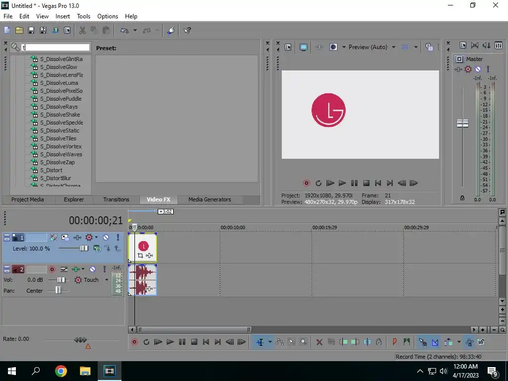Mute audio track 2
Screen dimensions: 508x381
pos(92,269)
